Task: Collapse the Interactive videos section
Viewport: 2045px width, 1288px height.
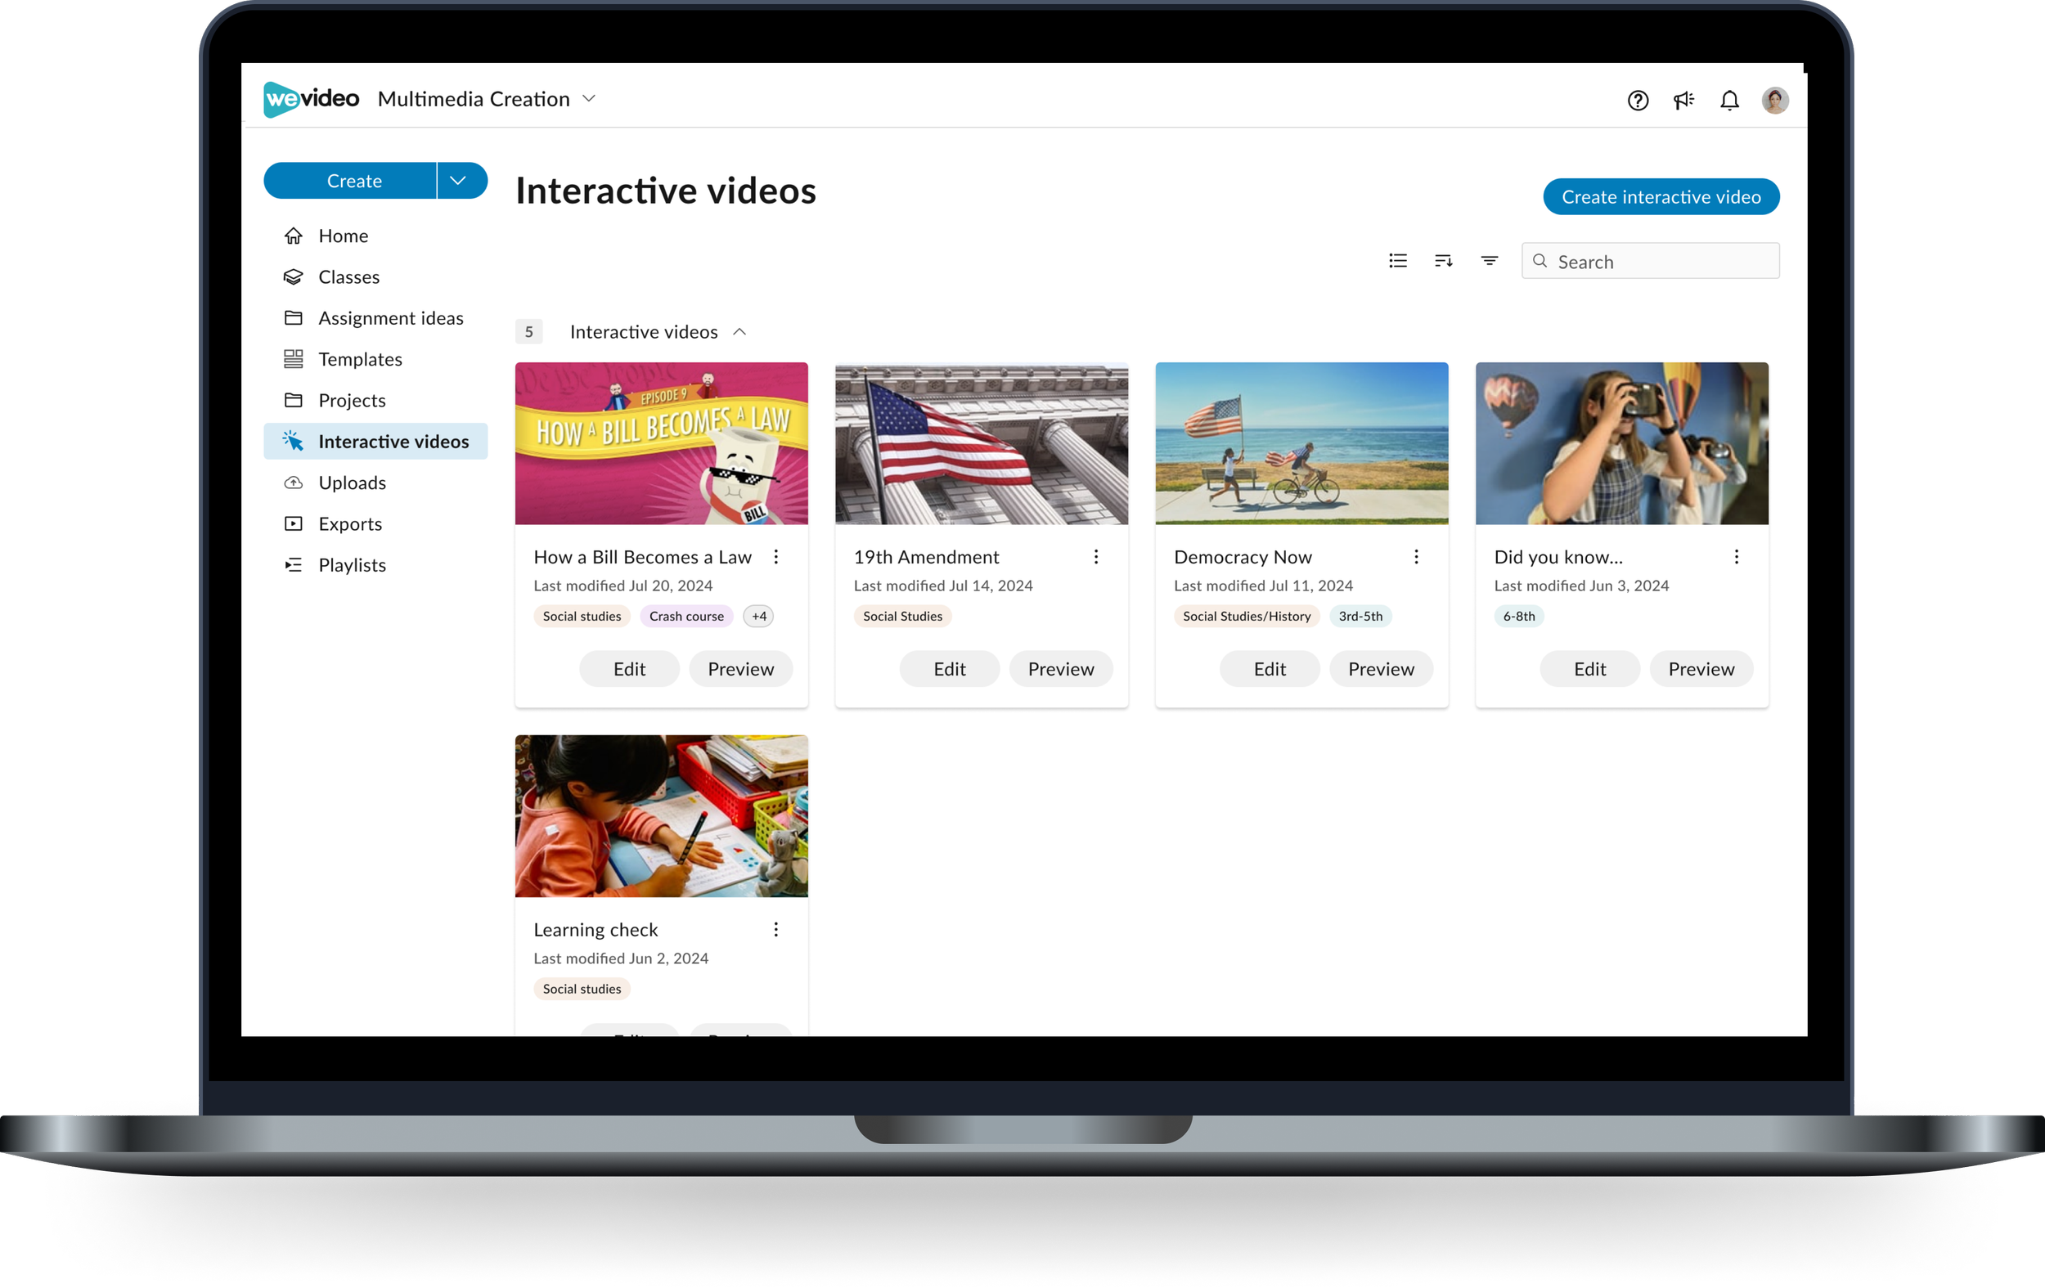Action: (739, 332)
